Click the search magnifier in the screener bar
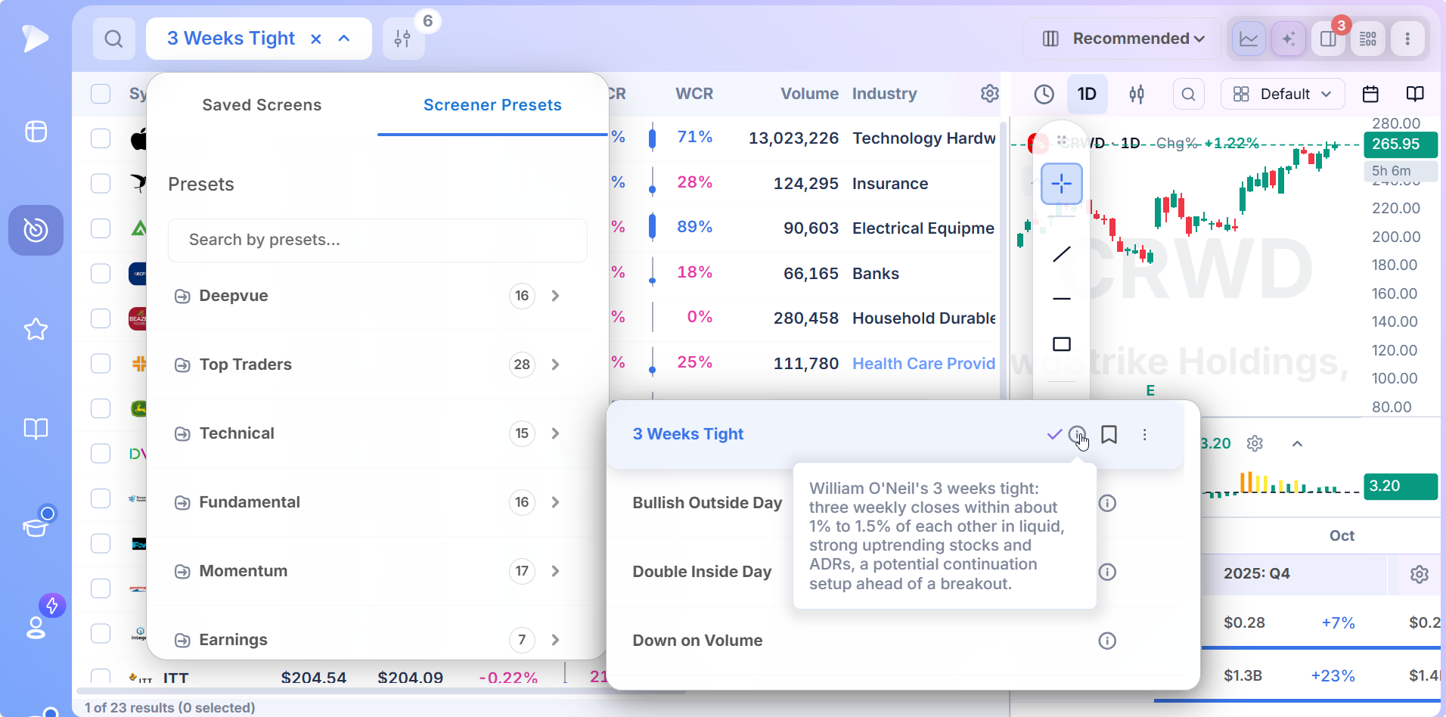The width and height of the screenshot is (1446, 717). coord(113,39)
